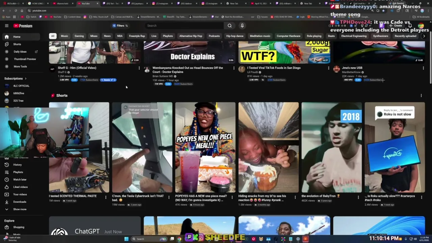Play the Sheff G - Him video title

click(77, 68)
